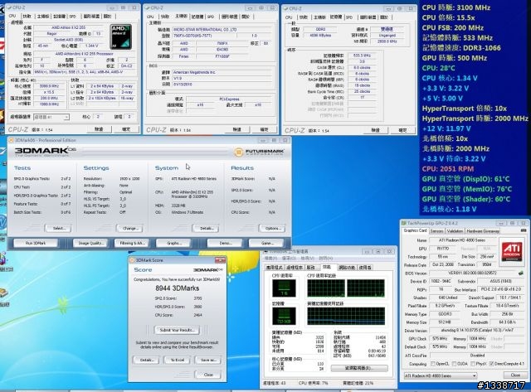This screenshot has height=392, width=531.
Task: Click title icon of CPU-Z memory window
Action: 285,8
